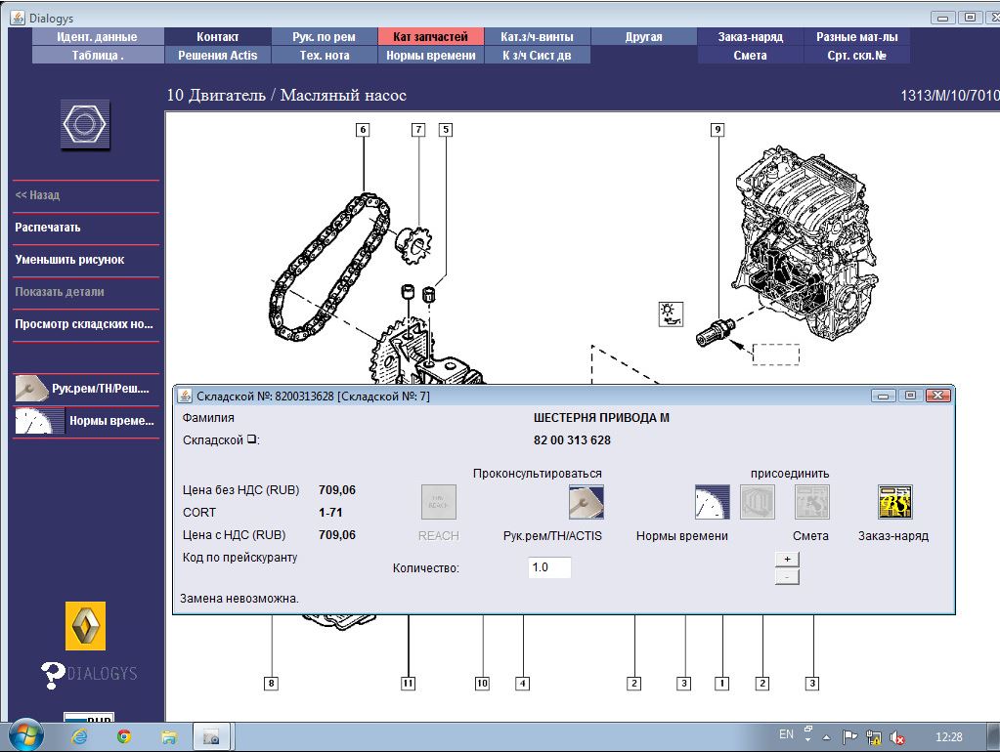Switch to the Кат.з/ч-винты tab

coord(537,37)
